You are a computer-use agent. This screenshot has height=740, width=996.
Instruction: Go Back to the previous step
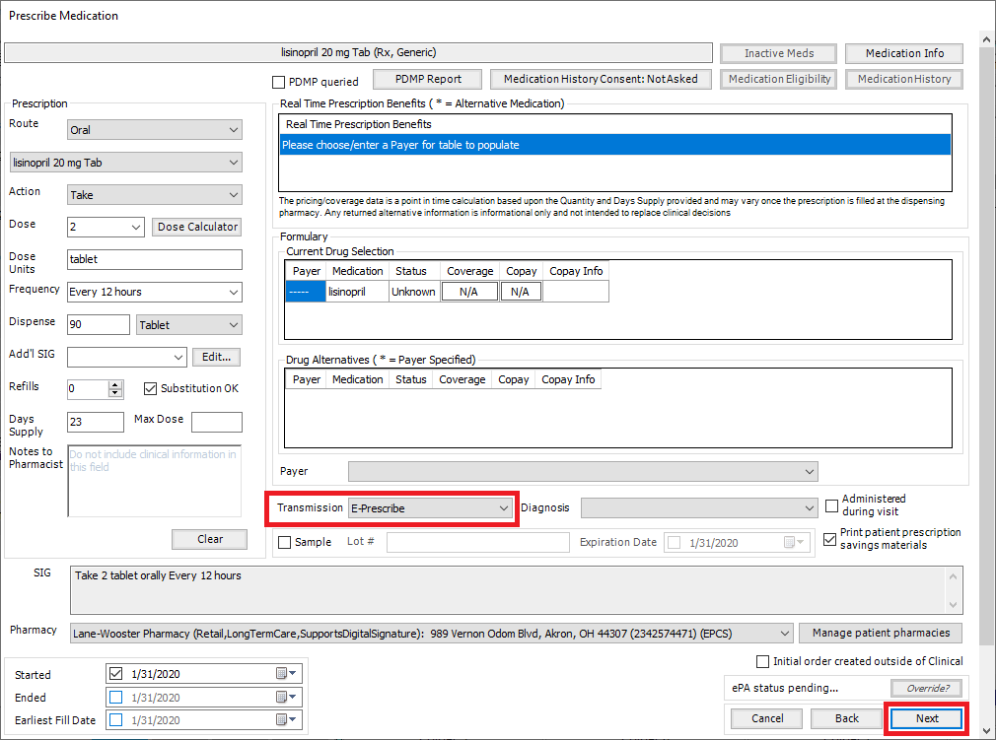846,718
